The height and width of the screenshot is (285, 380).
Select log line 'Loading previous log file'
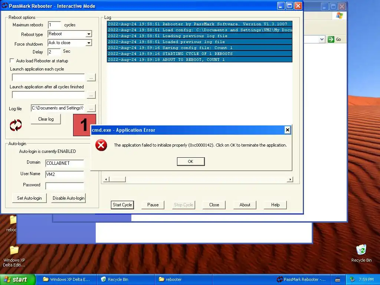point(199,36)
